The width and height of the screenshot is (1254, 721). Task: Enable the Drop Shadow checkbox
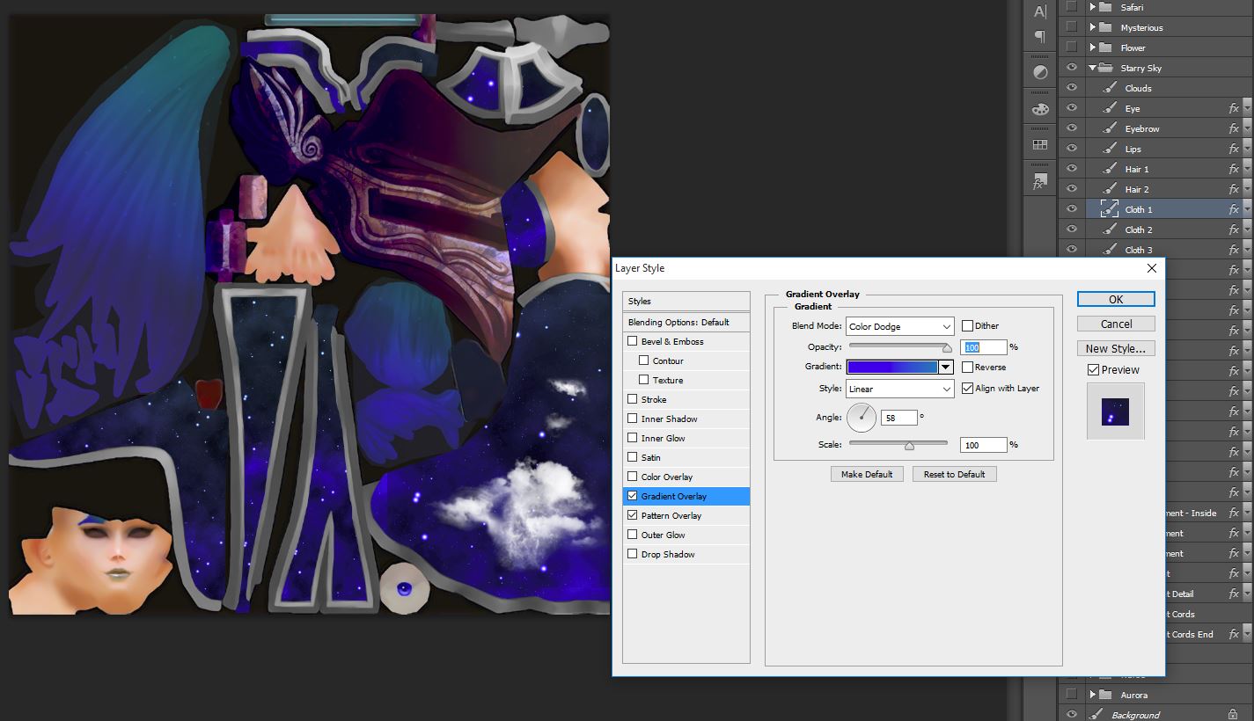[x=632, y=554]
